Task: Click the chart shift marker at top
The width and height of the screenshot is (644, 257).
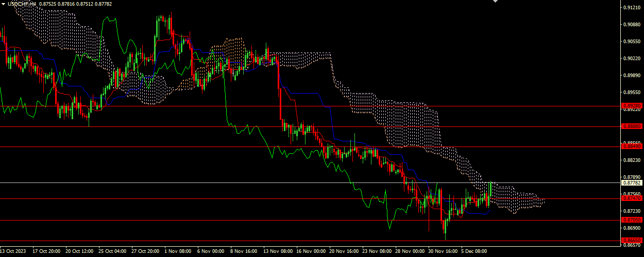Action: pyautogui.click(x=495, y=2)
